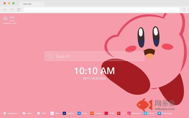The width and height of the screenshot is (189, 118).
Task: Go forward with the browser forward arrow
Action: coord(12,10)
